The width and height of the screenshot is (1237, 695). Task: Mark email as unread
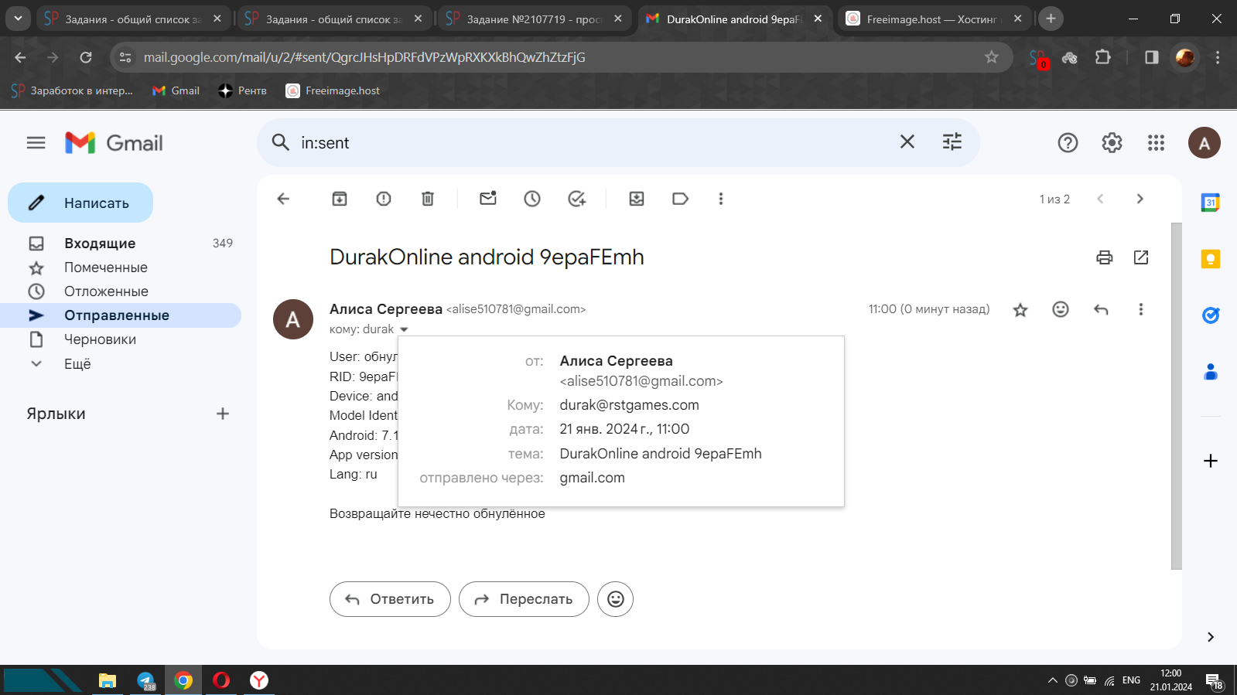pos(488,199)
